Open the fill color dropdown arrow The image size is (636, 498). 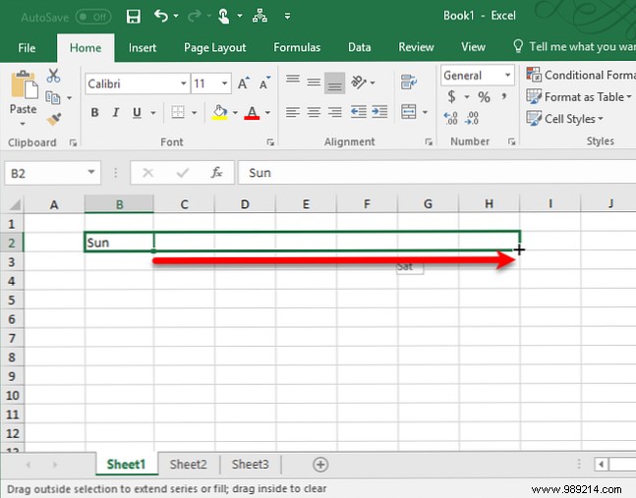pyautogui.click(x=235, y=113)
